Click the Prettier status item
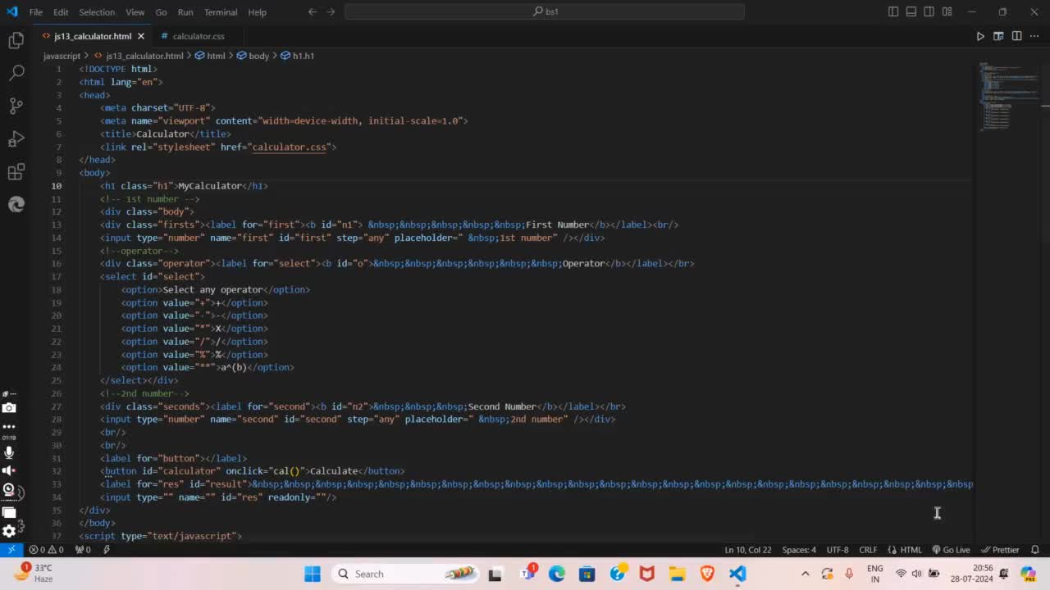Viewport: 1050px width, 590px height. (x=1001, y=550)
